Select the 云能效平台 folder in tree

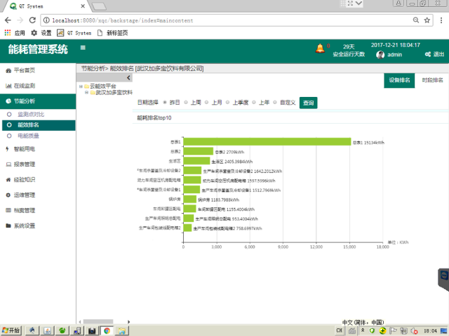coord(100,86)
